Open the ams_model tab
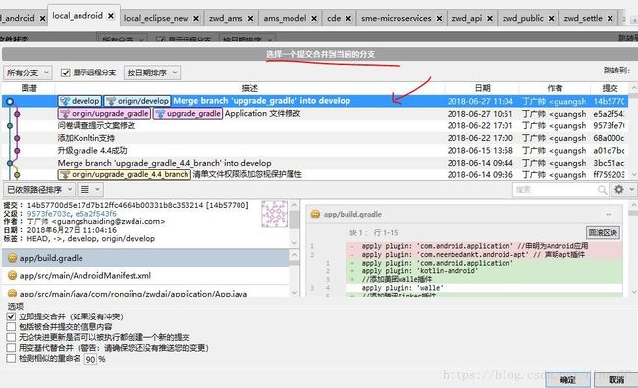This screenshot has width=638, height=388. pos(285,18)
